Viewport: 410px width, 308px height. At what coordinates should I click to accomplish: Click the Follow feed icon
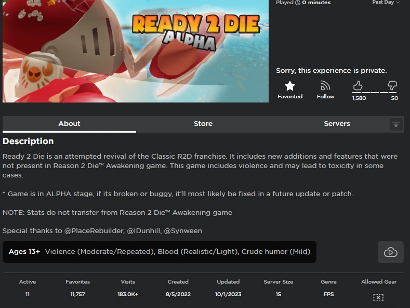click(325, 86)
